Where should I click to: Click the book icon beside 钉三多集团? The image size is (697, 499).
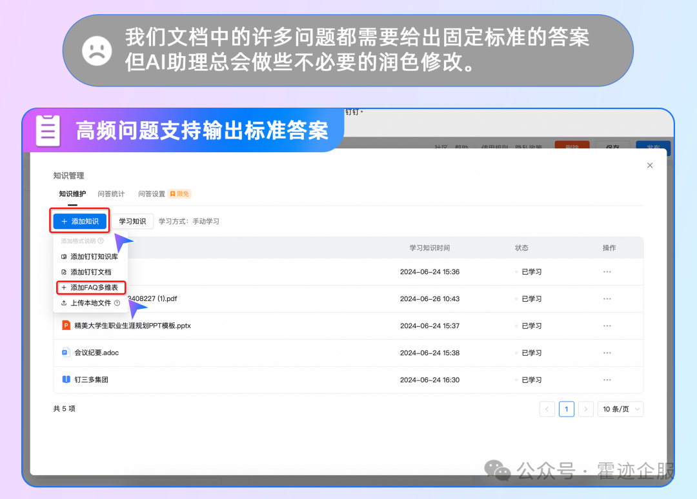(66, 380)
